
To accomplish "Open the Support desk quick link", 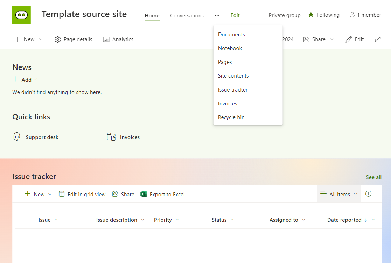I will (42, 137).
